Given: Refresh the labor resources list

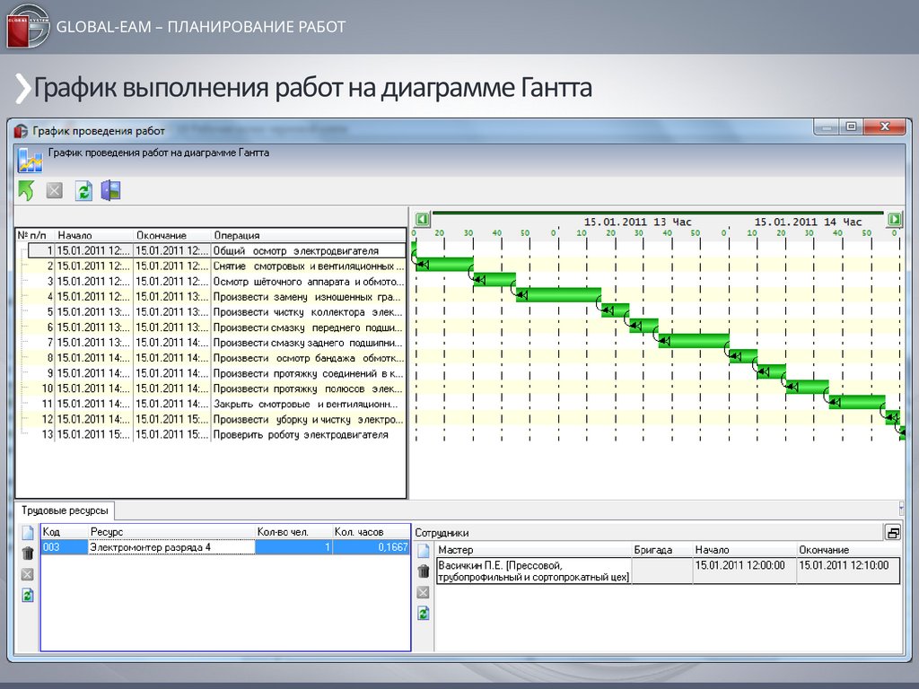Looking at the screenshot, I should tap(28, 595).
